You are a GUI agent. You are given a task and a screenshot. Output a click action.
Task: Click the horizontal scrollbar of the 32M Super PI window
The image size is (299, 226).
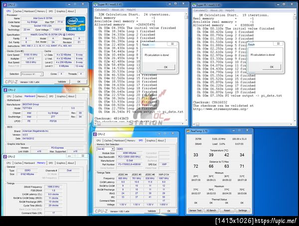(140, 123)
